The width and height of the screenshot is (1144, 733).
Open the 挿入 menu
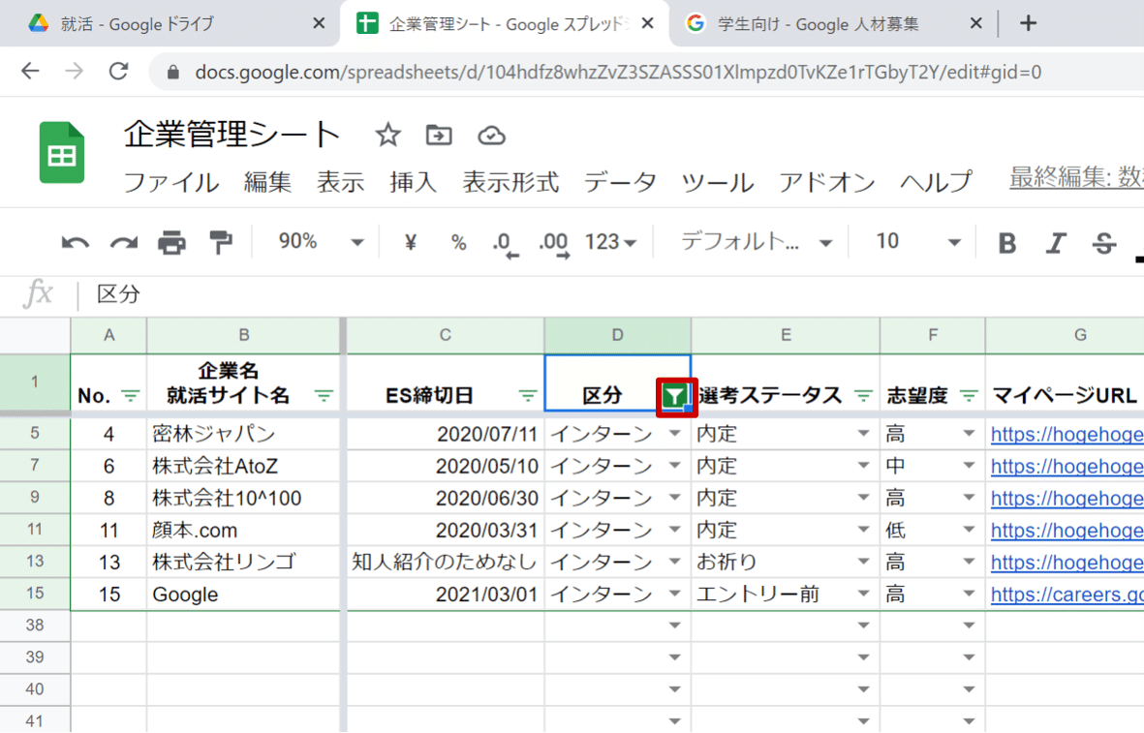(x=413, y=182)
